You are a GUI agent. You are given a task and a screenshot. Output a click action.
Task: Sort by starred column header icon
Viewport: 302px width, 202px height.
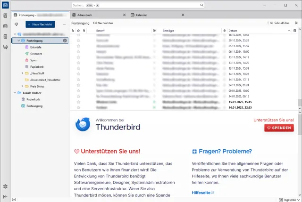(78, 31)
